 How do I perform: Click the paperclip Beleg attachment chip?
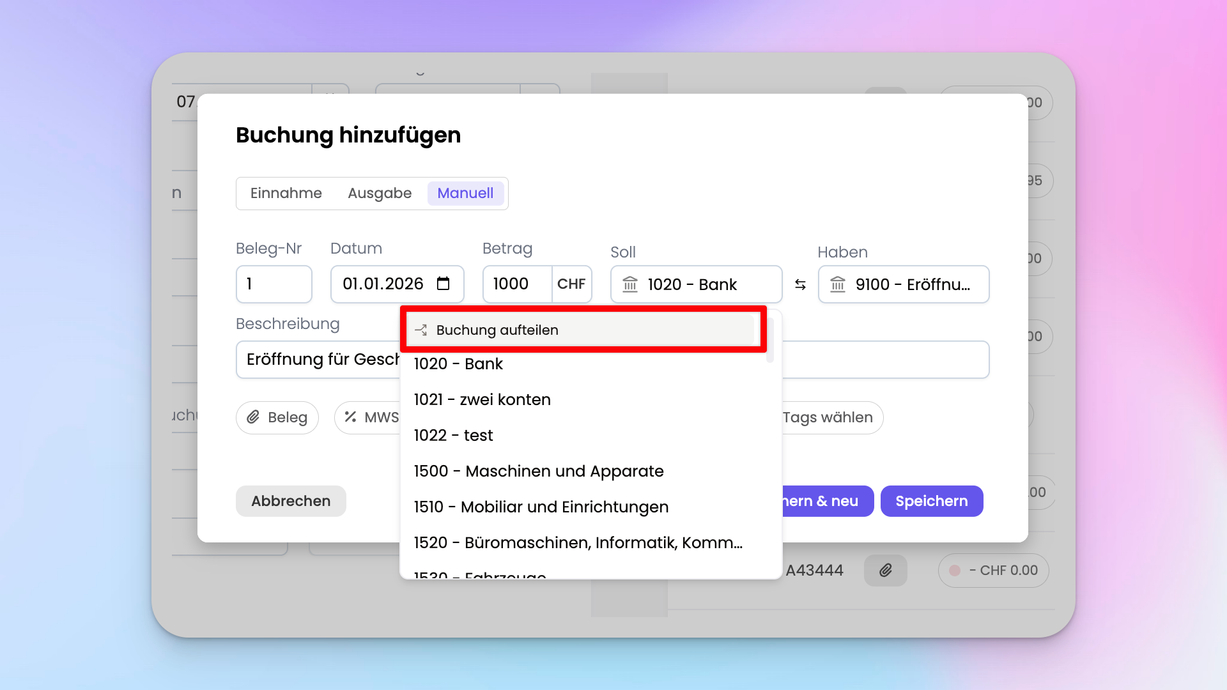tap(277, 417)
